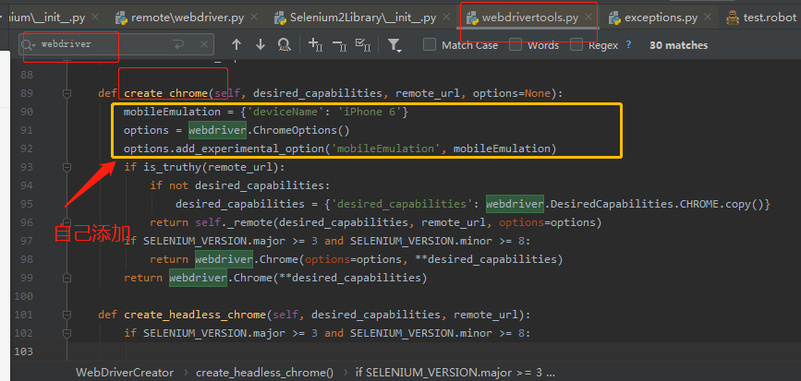The height and width of the screenshot is (381, 801).
Task: Open the search history magnifier dropdown
Action: pos(29,45)
